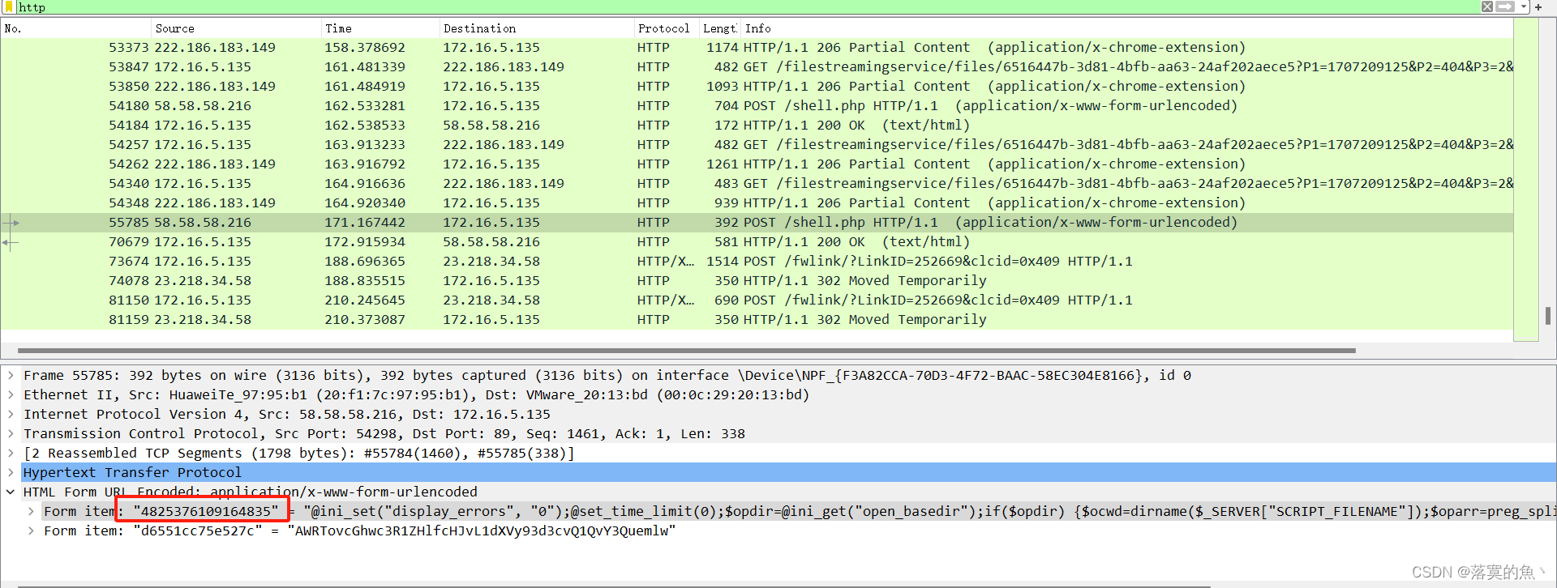
Task: Select packet 73674 POST /fwlink row
Action: (x=757, y=261)
